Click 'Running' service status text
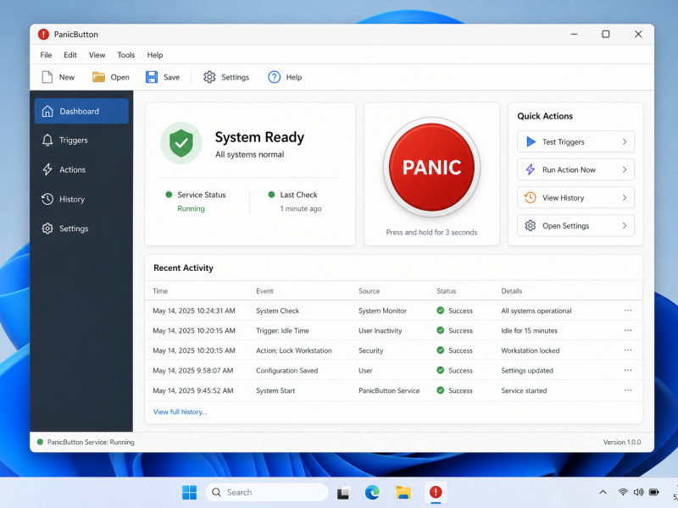The width and height of the screenshot is (678, 508). click(x=192, y=208)
